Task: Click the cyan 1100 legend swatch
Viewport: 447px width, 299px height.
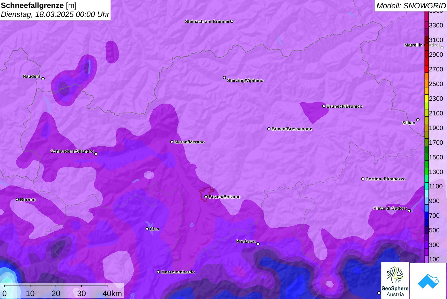Action: pos(427,186)
